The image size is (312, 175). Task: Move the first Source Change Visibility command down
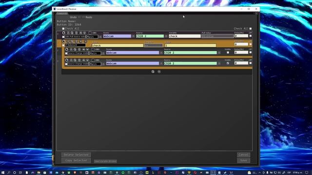point(87,50)
